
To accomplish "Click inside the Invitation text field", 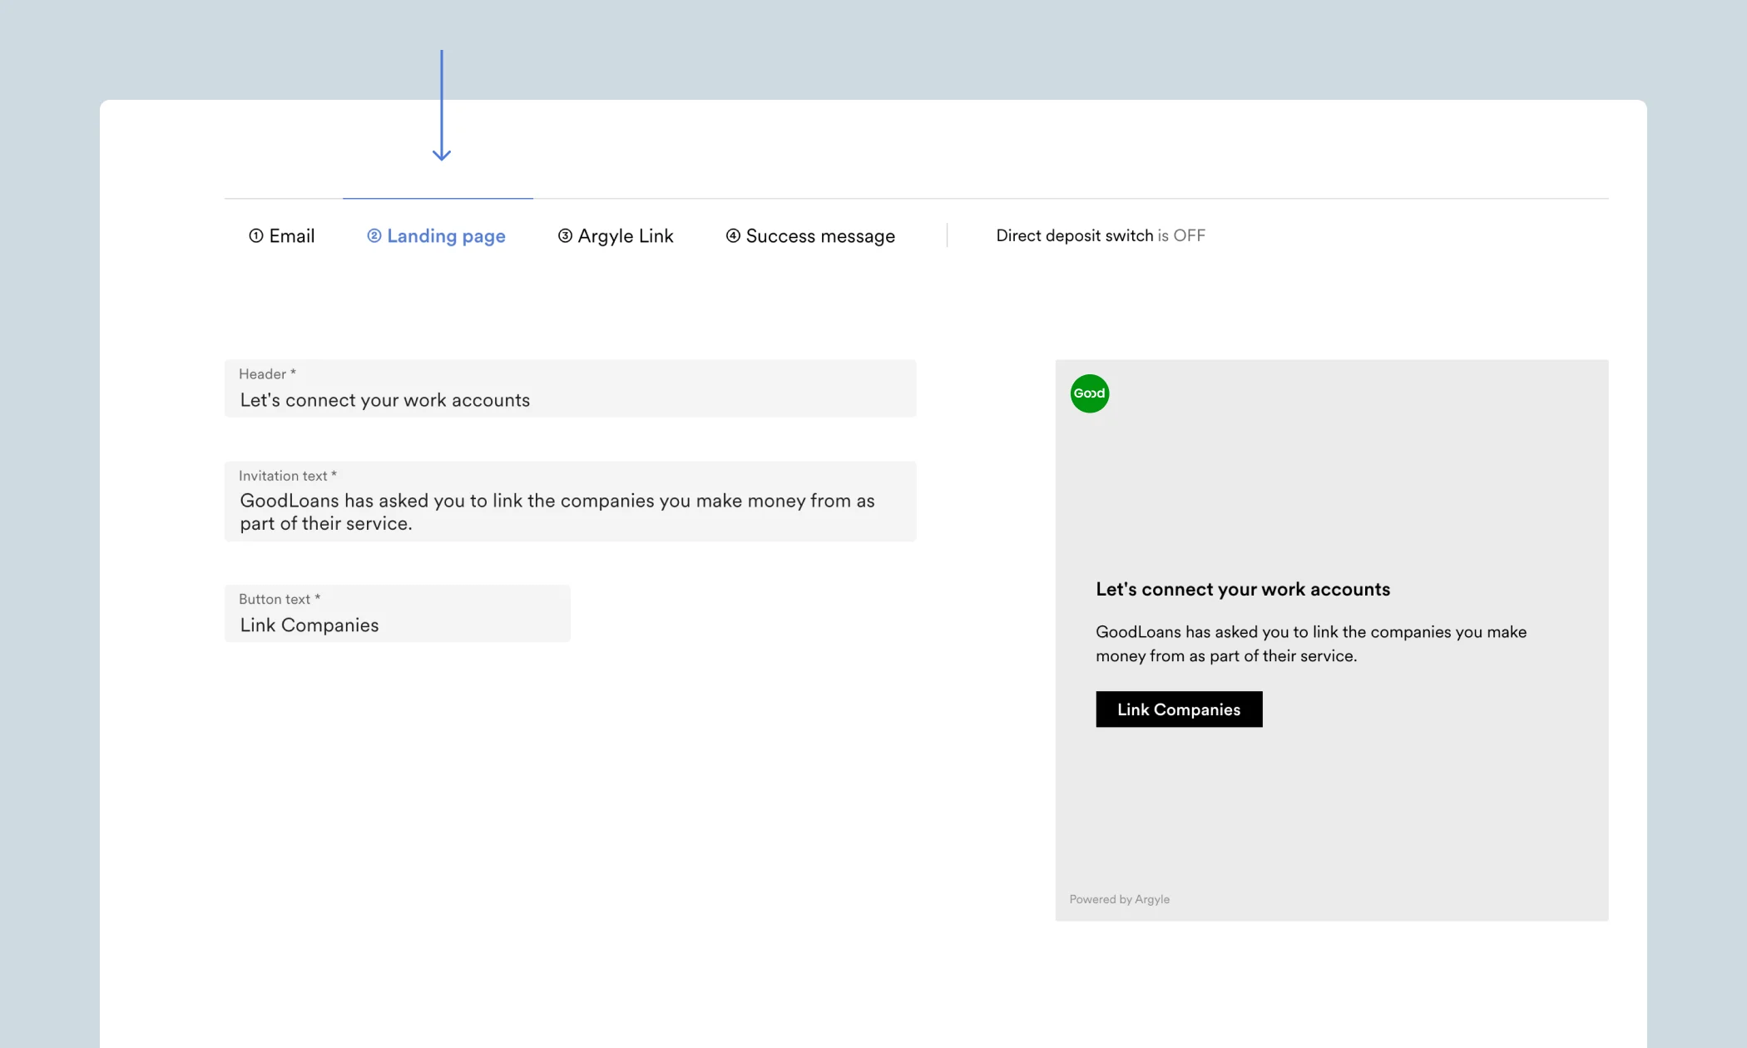I will coord(571,502).
